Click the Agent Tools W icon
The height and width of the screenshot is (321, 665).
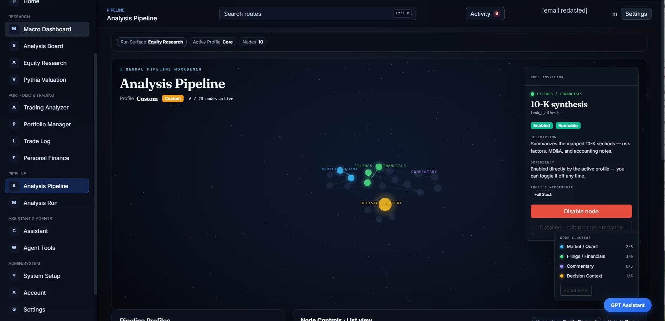(x=14, y=248)
